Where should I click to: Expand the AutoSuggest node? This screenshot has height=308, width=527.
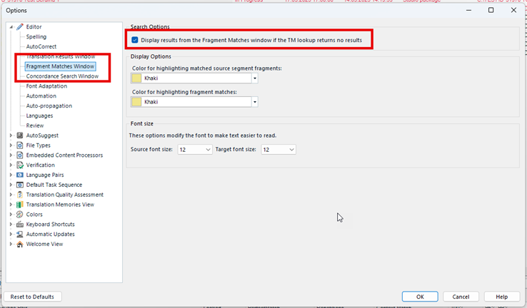coord(11,135)
